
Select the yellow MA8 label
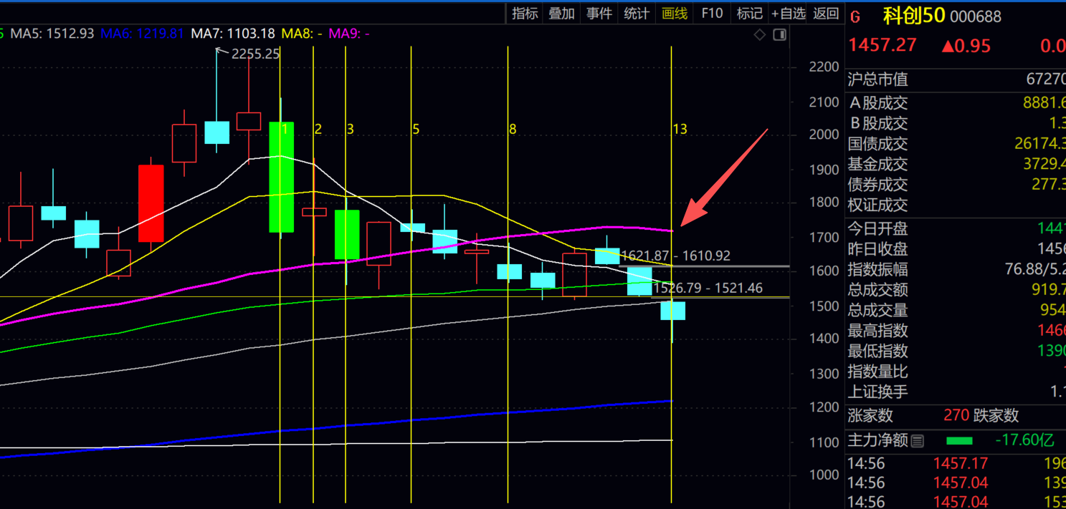tap(302, 34)
